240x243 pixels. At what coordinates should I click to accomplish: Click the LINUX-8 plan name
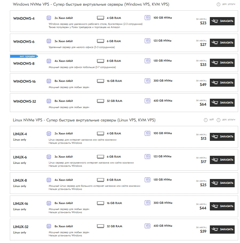(x=20, y=180)
